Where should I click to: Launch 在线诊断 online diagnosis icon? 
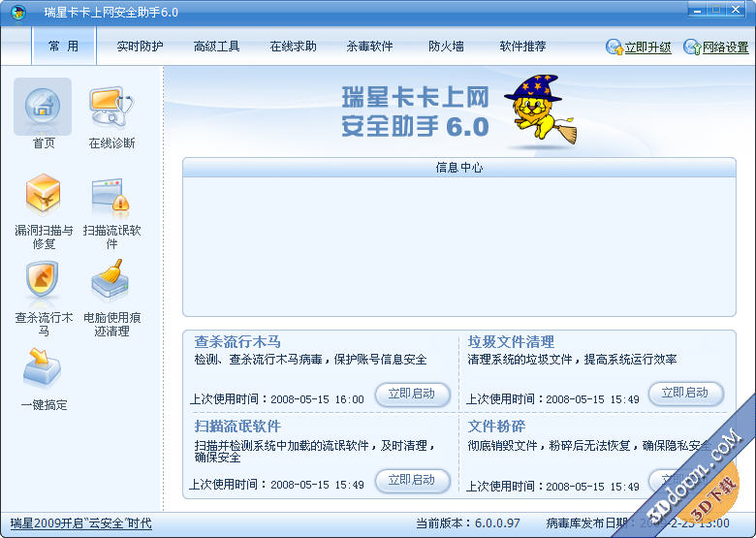111,106
